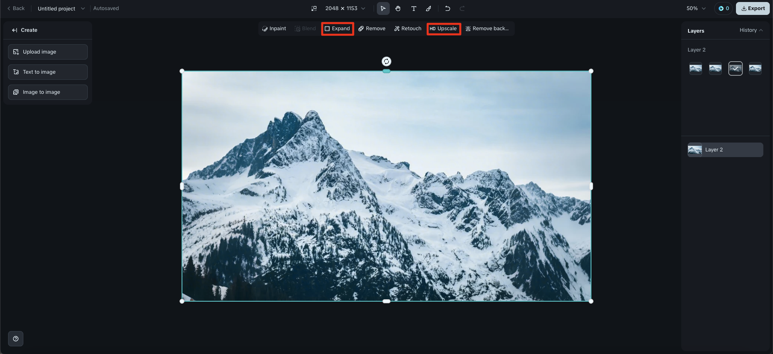The width and height of the screenshot is (773, 354).
Task: Click the left edge handle of the image
Action: [x=182, y=186]
